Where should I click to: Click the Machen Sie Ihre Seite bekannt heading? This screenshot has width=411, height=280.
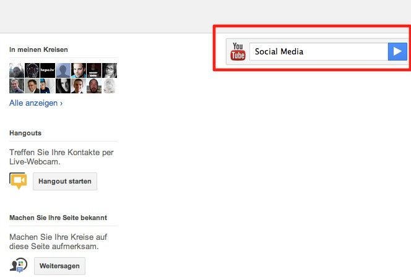point(58,218)
